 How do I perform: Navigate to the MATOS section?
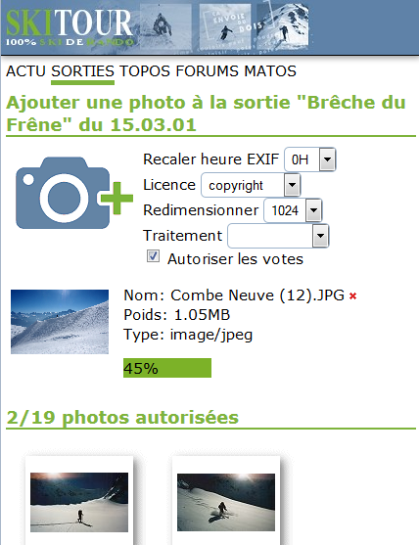270,71
